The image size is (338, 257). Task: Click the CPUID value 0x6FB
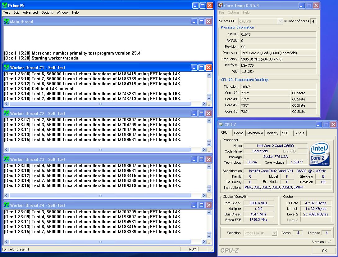(x=278, y=34)
